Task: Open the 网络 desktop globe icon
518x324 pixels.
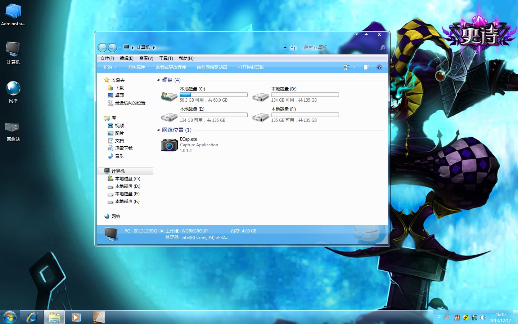Action: (x=13, y=92)
